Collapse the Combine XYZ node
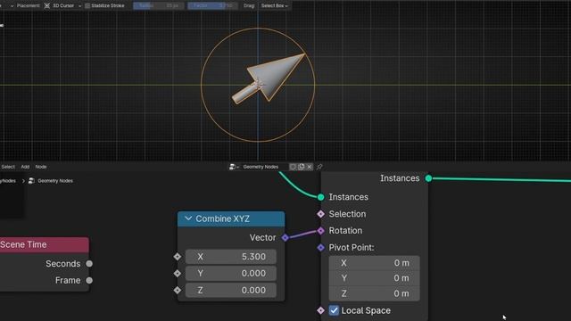 [188, 218]
